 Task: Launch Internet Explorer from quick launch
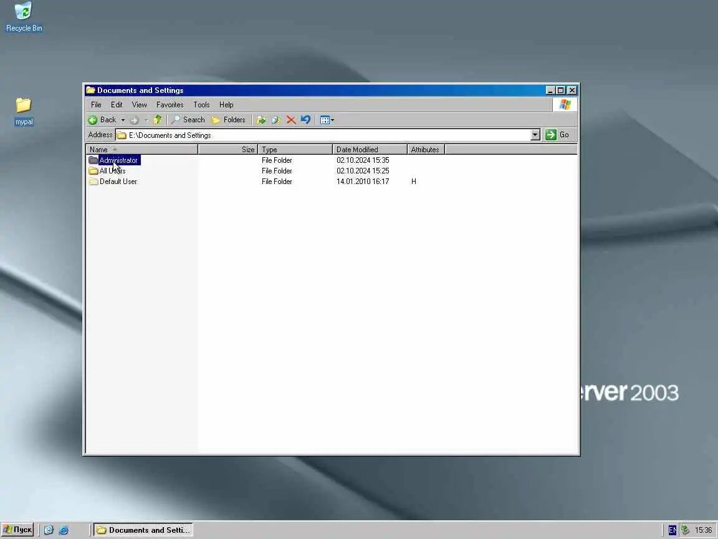[64, 530]
